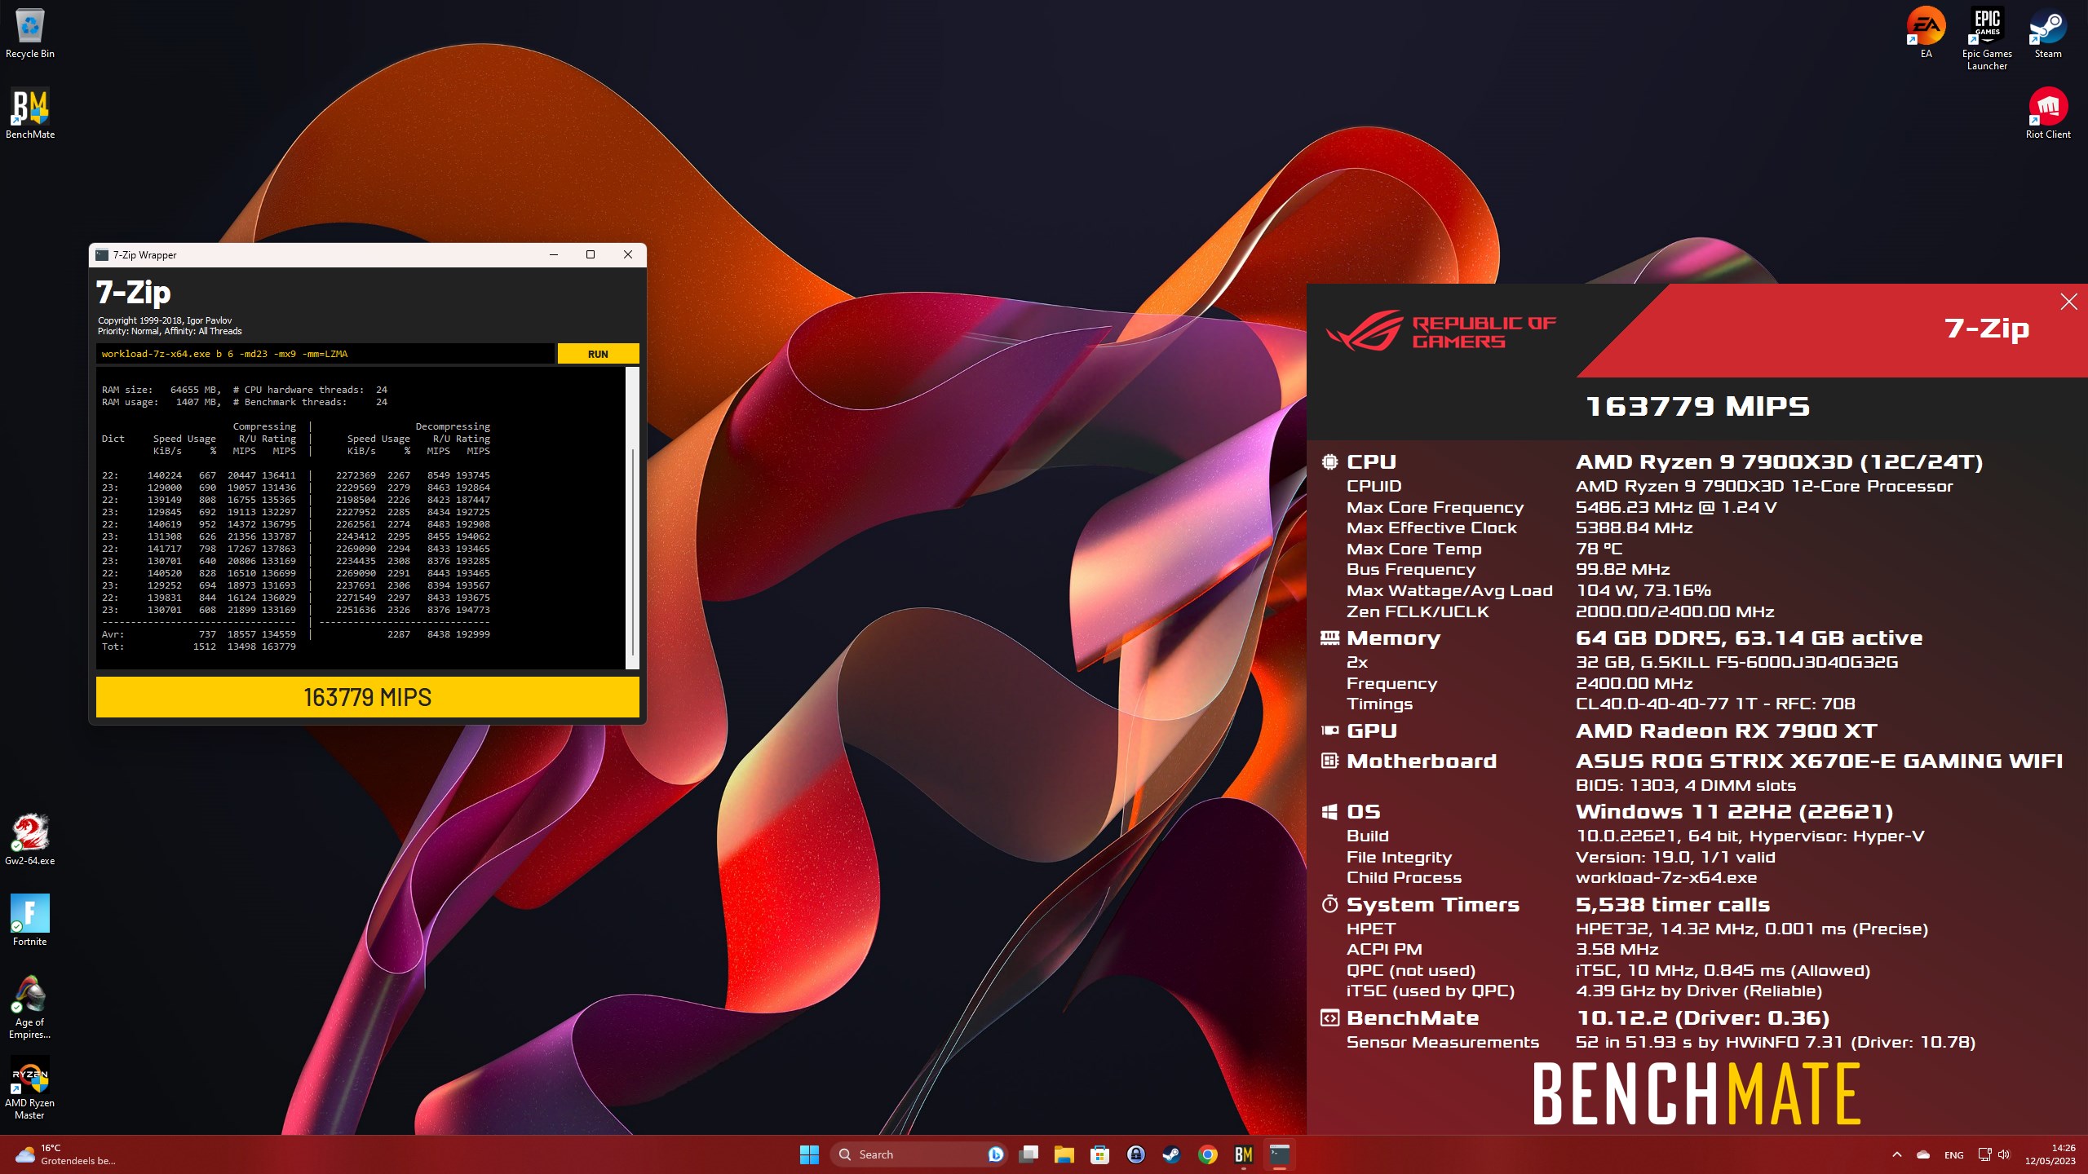The image size is (2088, 1174).
Task: Open the Recycle Bin desktop icon
Action: pyautogui.click(x=30, y=33)
